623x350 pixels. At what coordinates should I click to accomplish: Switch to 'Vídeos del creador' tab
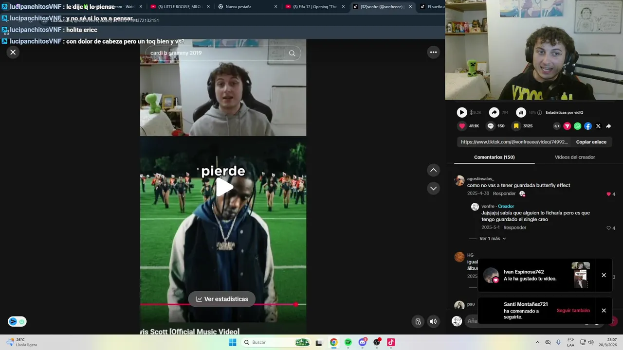(x=575, y=157)
